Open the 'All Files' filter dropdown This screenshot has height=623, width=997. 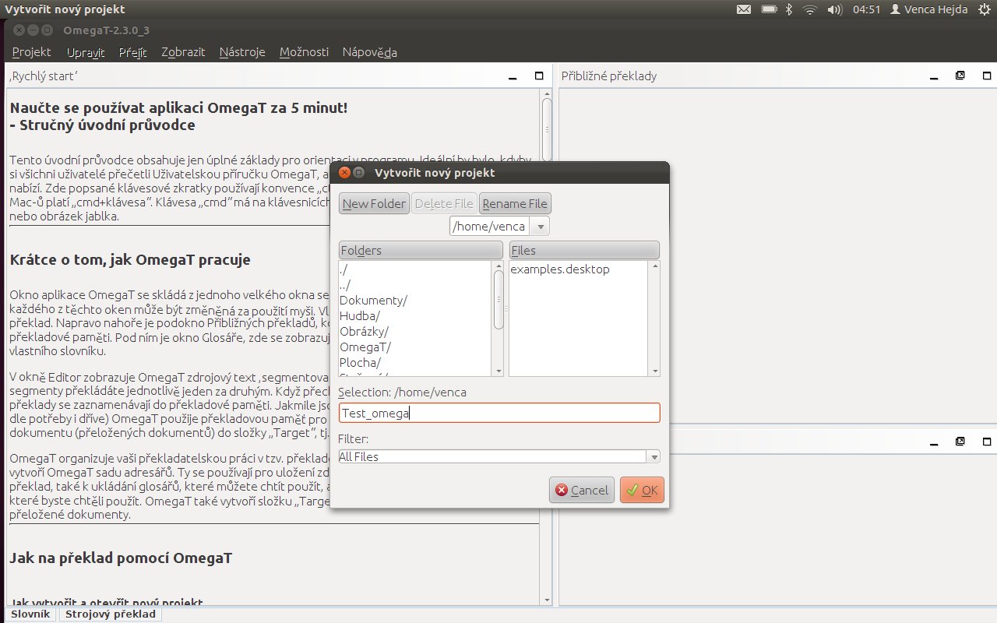pos(654,456)
